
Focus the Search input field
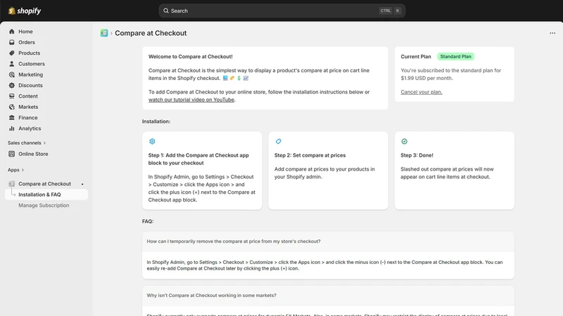point(282,11)
